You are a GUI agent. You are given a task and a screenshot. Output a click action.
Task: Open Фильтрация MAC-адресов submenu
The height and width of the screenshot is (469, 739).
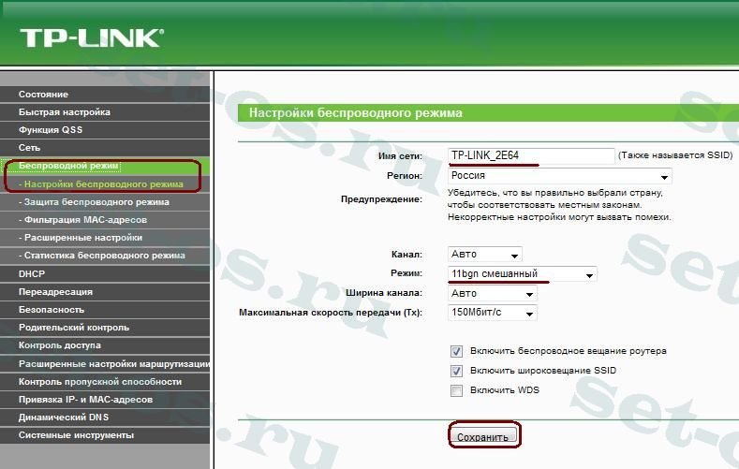coord(105,220)
